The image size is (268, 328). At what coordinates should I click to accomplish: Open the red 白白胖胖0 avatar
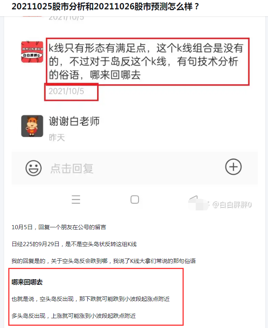(x=32, y=52)
